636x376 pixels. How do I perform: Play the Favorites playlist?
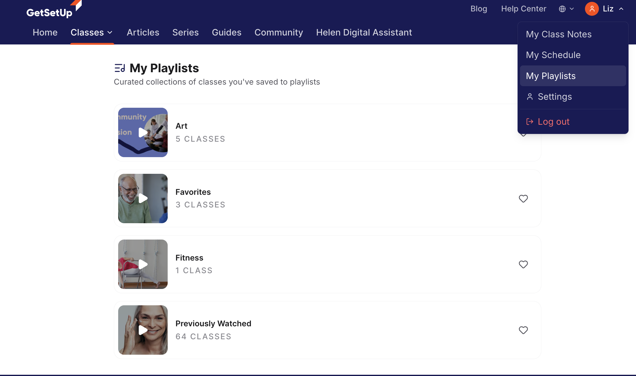coord(143,198)
